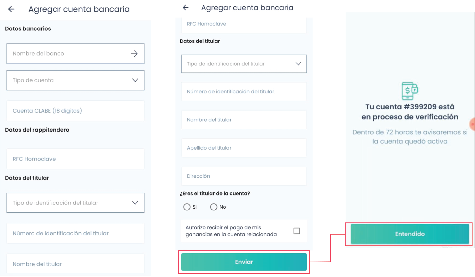The height and width of the screenshot is (277, 475).
Task: Tap the back arrow on the first form
Action: click(x=11, y=9)
